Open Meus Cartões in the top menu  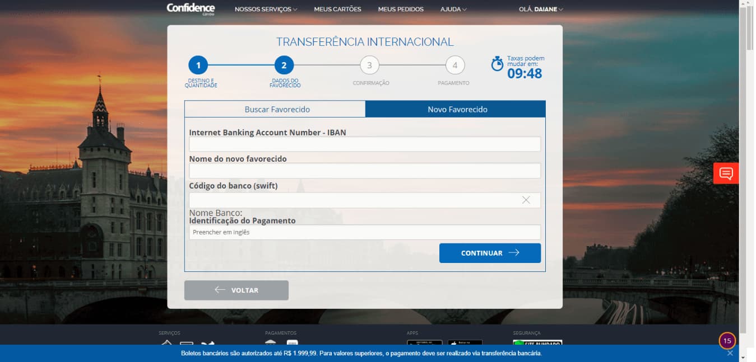(x=337, y=9)
